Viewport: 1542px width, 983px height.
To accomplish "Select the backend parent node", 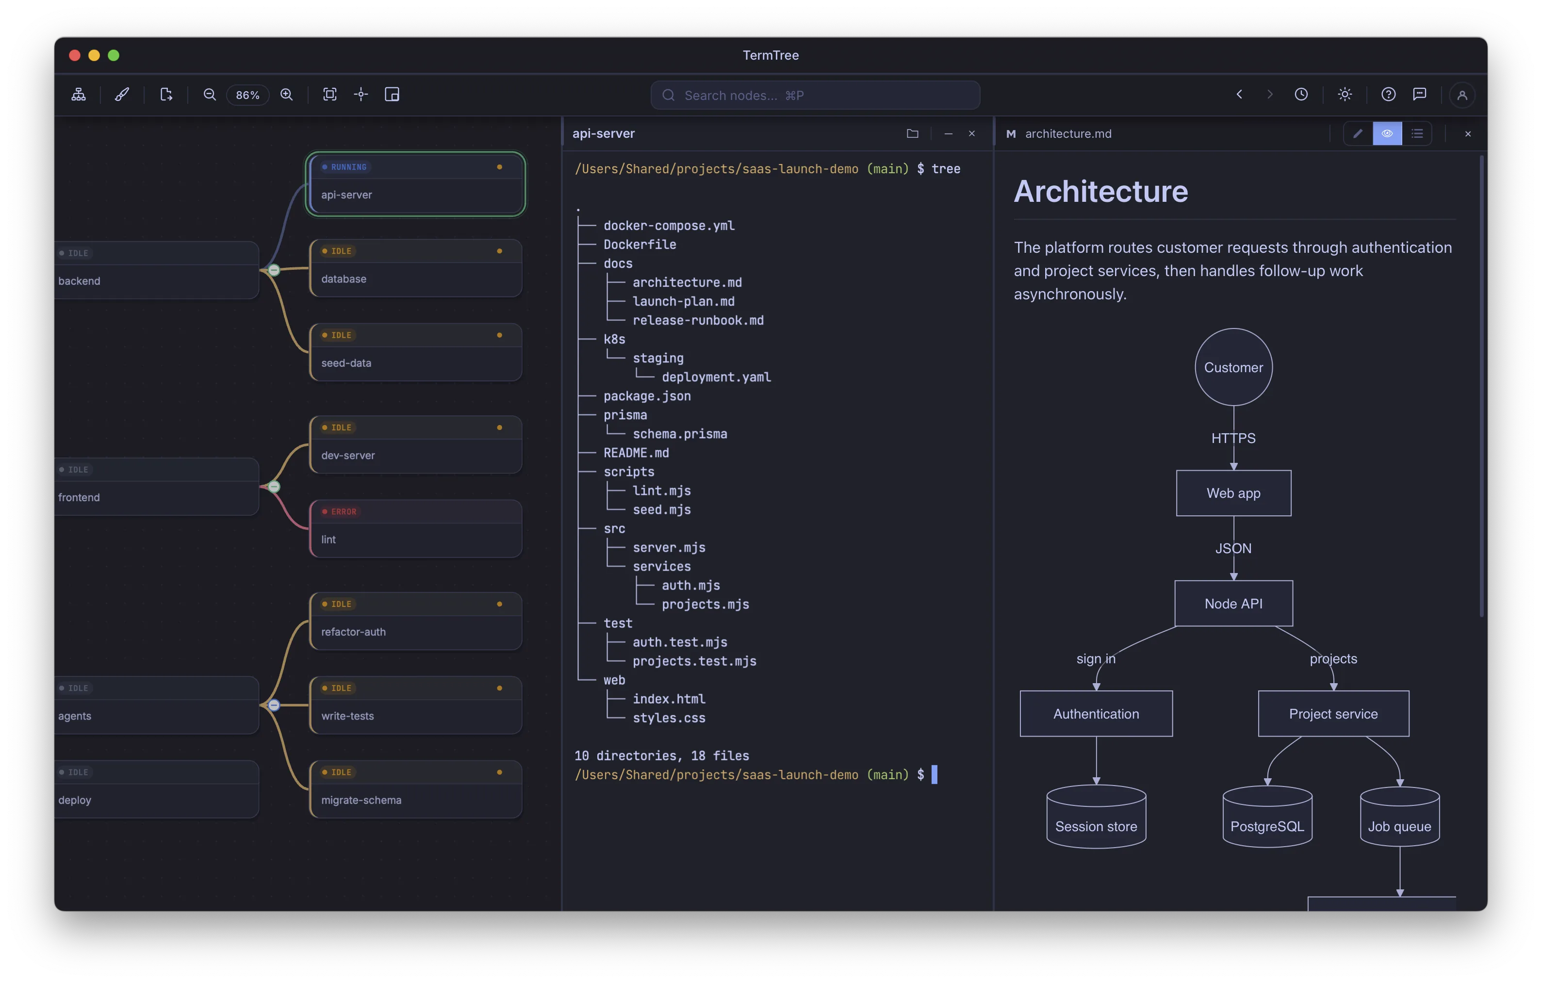I will [157, 270].
